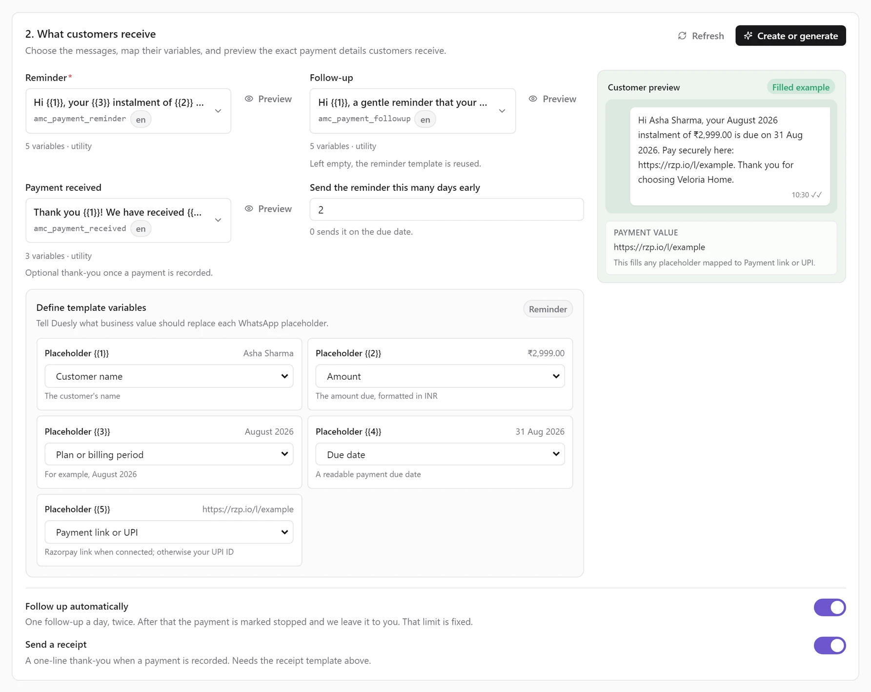The height and width of the screenshot is (692, 871).
Task: Click '3 variables · utility' under Payment received
Action: point(59,256)
